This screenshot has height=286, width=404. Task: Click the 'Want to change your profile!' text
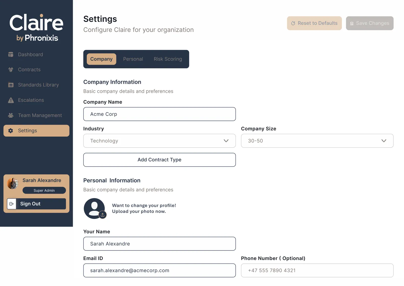coord(144,205)
